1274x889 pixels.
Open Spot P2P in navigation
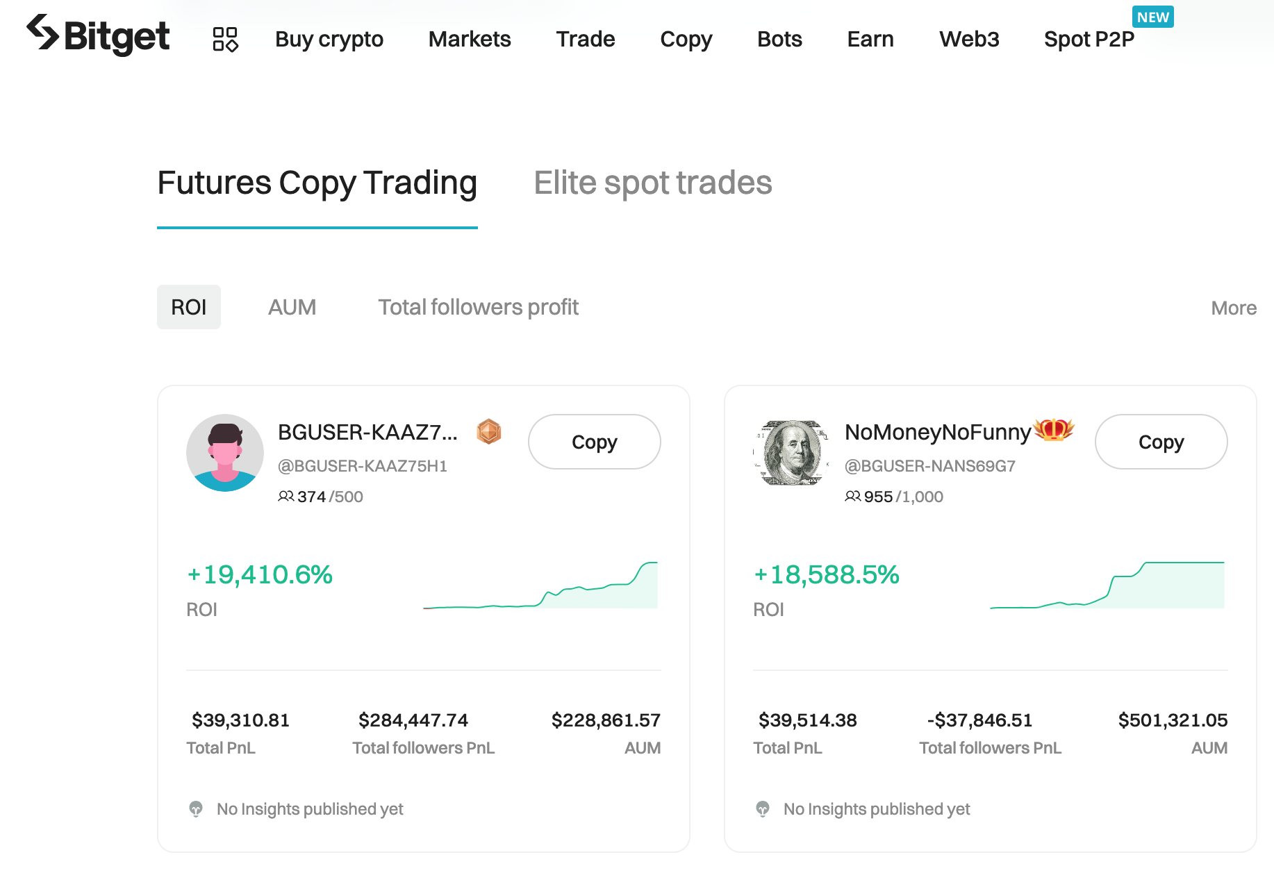tap(1089, 39)
